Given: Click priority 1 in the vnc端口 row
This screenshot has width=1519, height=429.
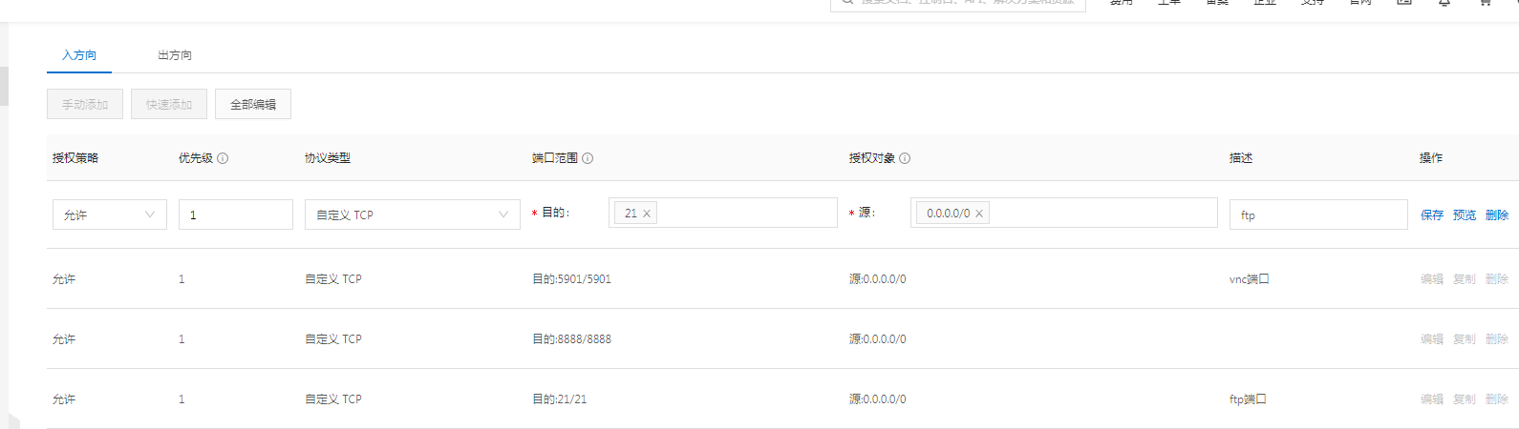Looking at the screenshot, I should tap(182, 279).
